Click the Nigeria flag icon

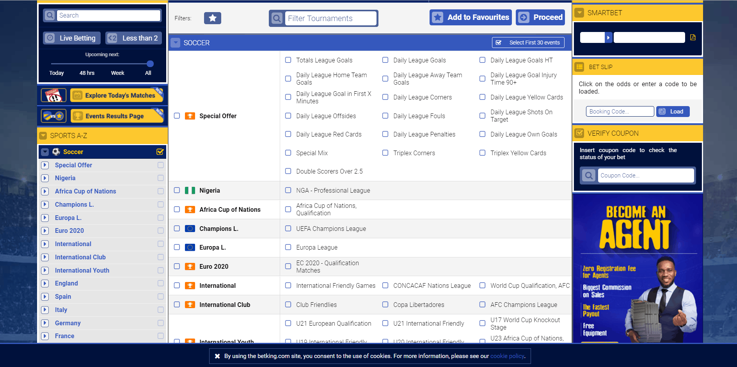pyautogui.click(x=190, y=190)
